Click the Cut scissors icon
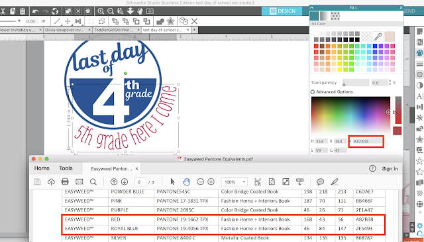 point(3,11)
